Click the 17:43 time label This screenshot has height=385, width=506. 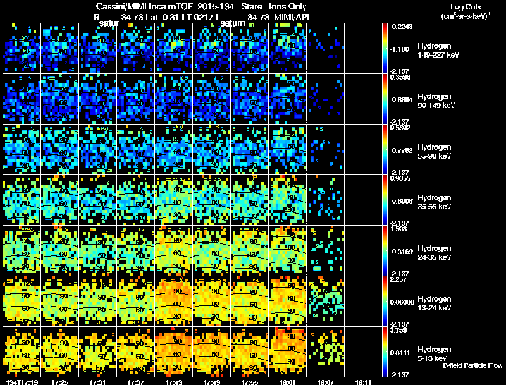pos(174,382)
